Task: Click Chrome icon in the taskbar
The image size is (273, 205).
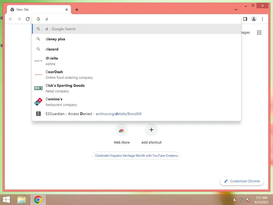Action: click(x=38, y=200)
